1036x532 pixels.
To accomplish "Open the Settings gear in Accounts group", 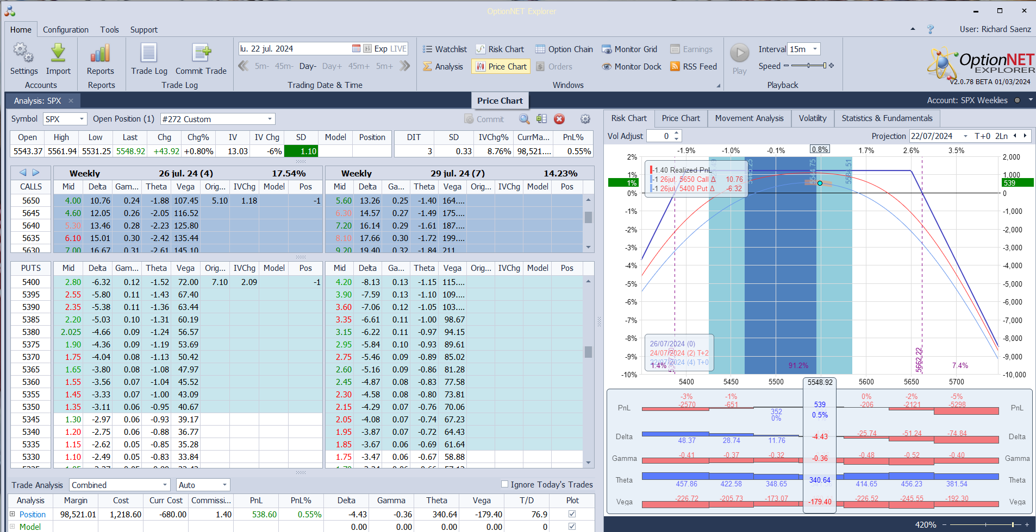I will (x=23, y=53).
